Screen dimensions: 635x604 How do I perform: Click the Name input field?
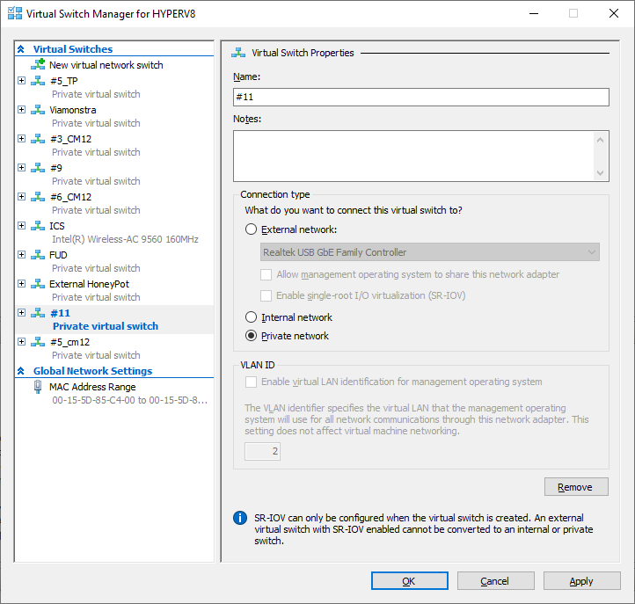(420, 98)
